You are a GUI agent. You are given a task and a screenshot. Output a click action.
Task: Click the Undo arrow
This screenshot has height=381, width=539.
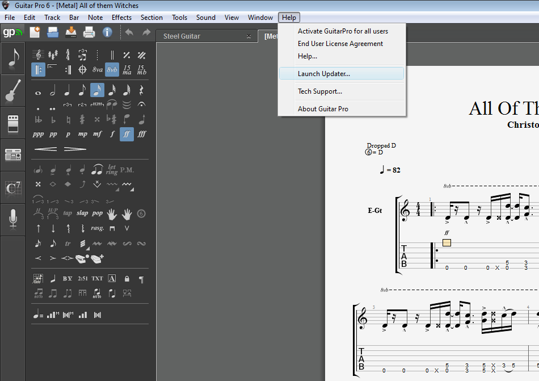(129, 32)
